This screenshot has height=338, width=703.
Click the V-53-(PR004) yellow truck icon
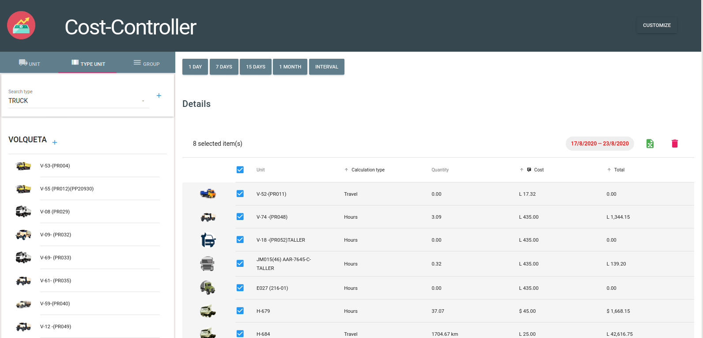tap(23, 166)
